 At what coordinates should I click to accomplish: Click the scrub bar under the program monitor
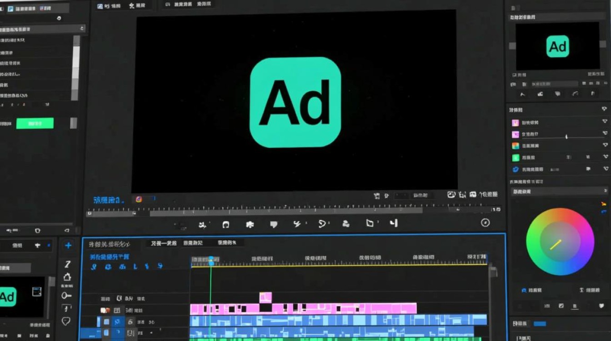286,211
